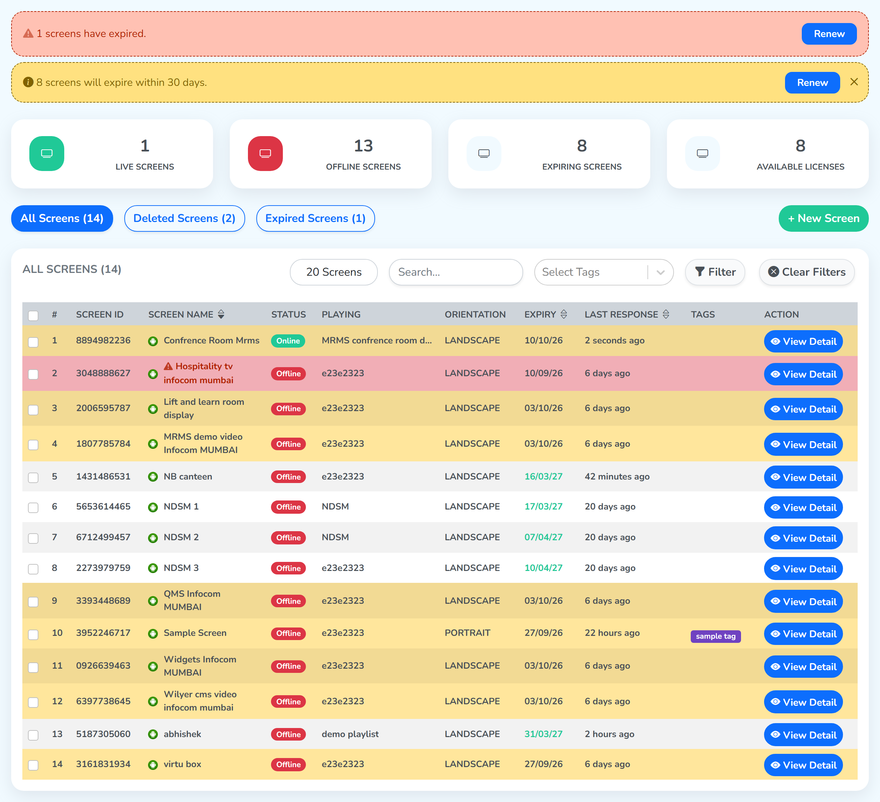The image size is (880, 802).
Task: Click the Filter button
Action: pyautogui.click(x=715, y=272)
